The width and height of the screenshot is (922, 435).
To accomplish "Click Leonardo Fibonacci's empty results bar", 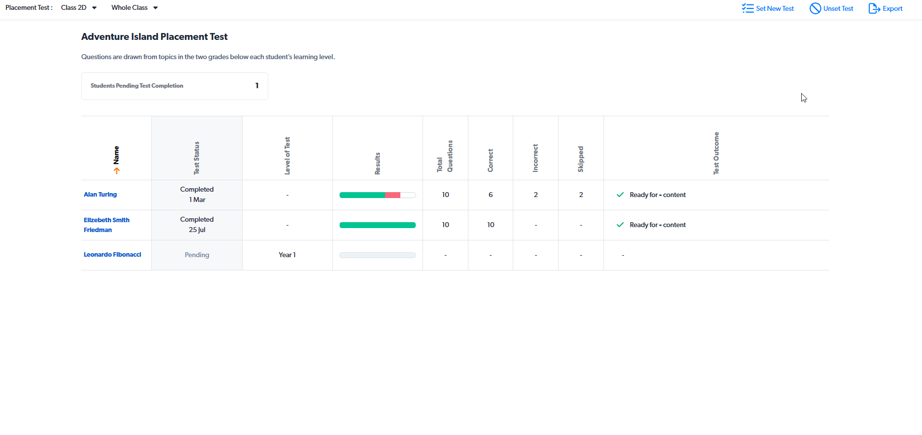I will pyautogui.click(x=378, y=255).
